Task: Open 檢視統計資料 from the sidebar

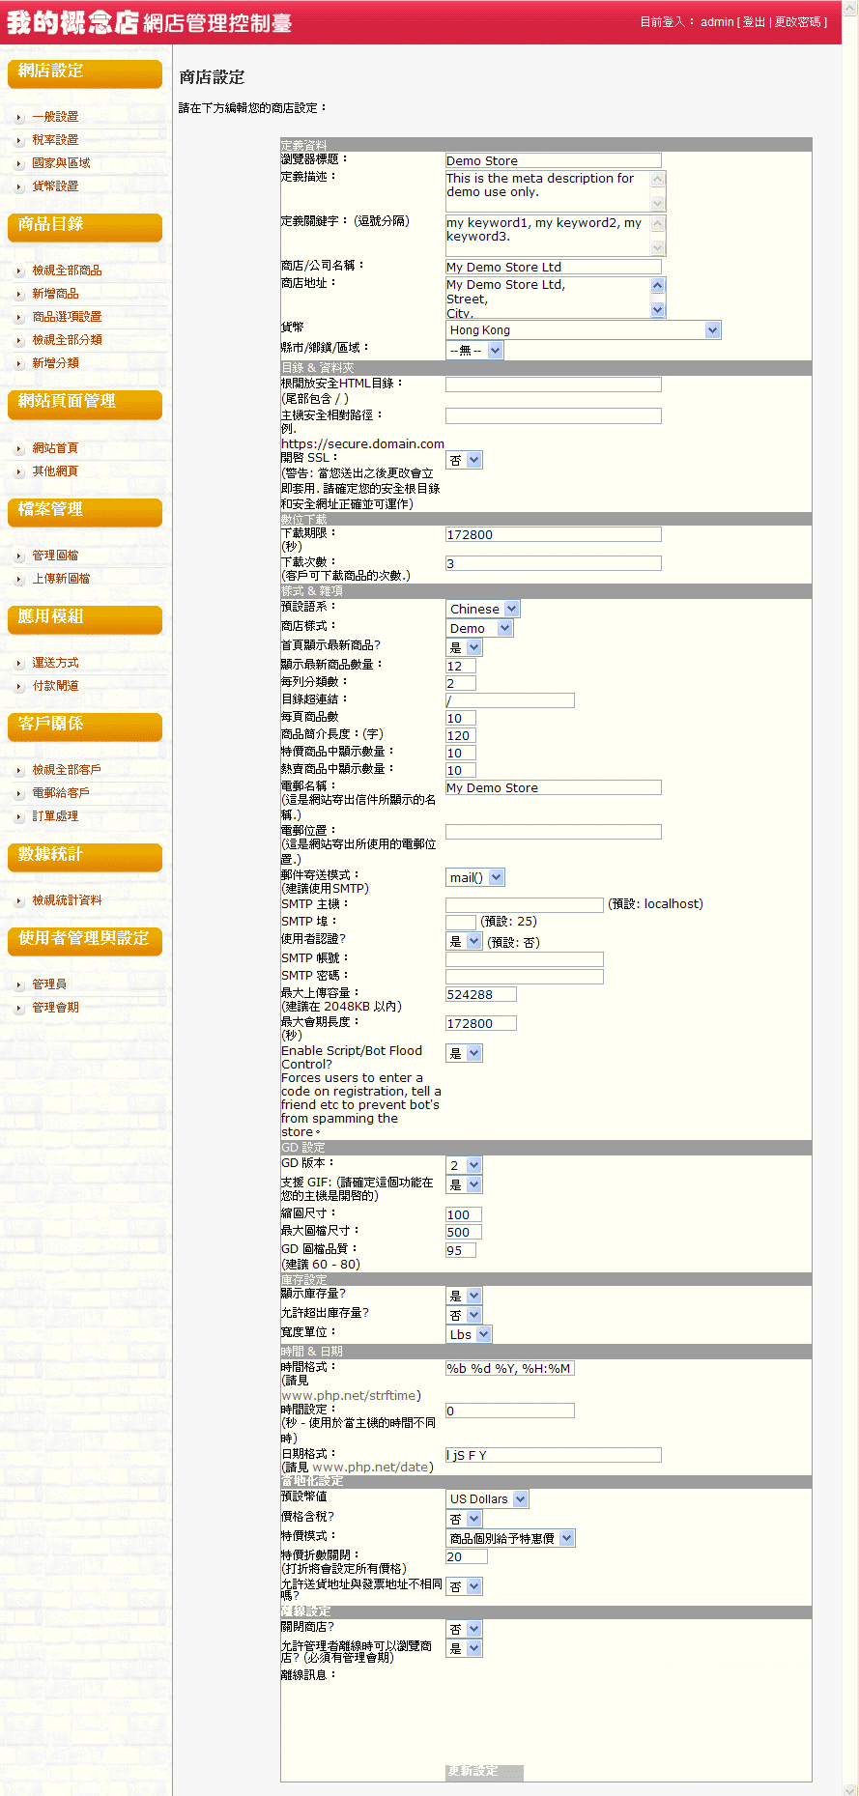Action: pos(67,900)
